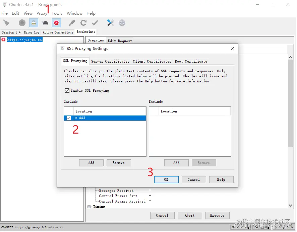Click the Abort button

(190, 215)
